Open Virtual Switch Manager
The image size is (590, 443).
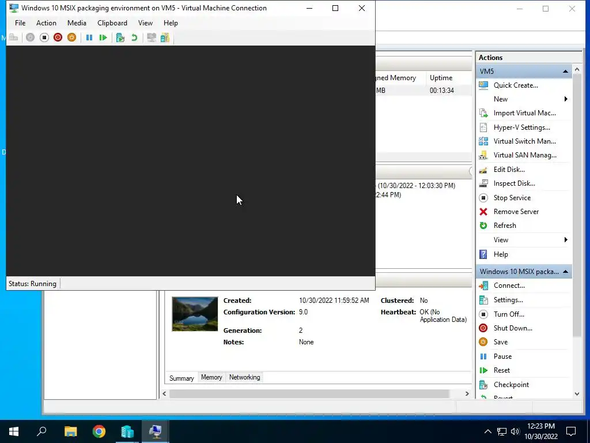click(x=524, y=141)
